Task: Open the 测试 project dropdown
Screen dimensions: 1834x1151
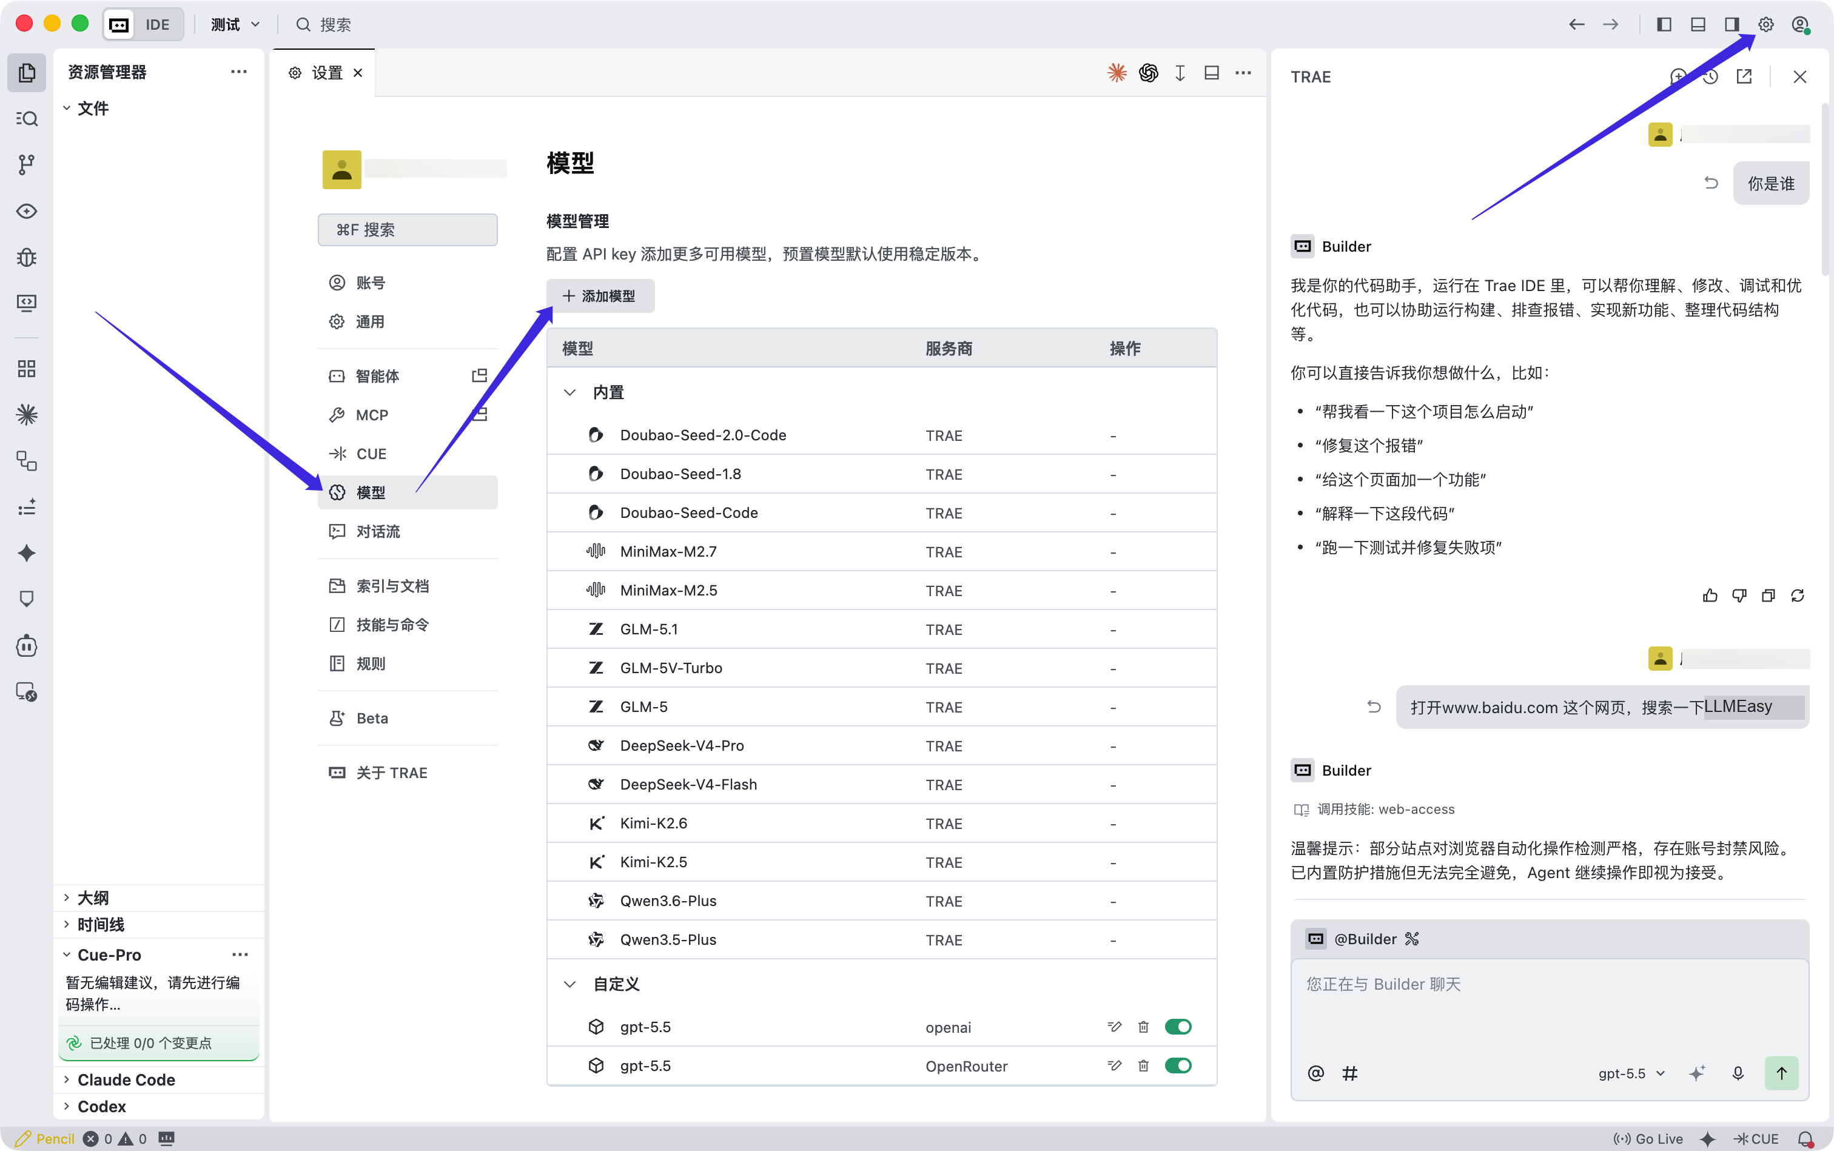Action: tap(235, 24)
